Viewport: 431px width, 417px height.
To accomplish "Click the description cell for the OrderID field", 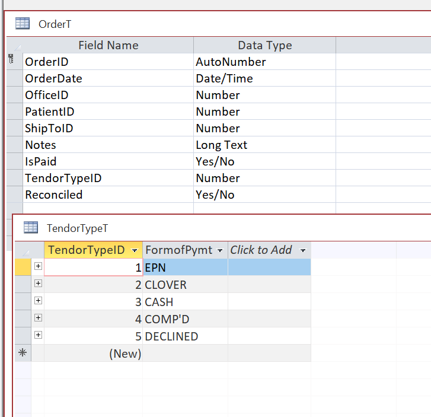I will (x=384, y=62).
